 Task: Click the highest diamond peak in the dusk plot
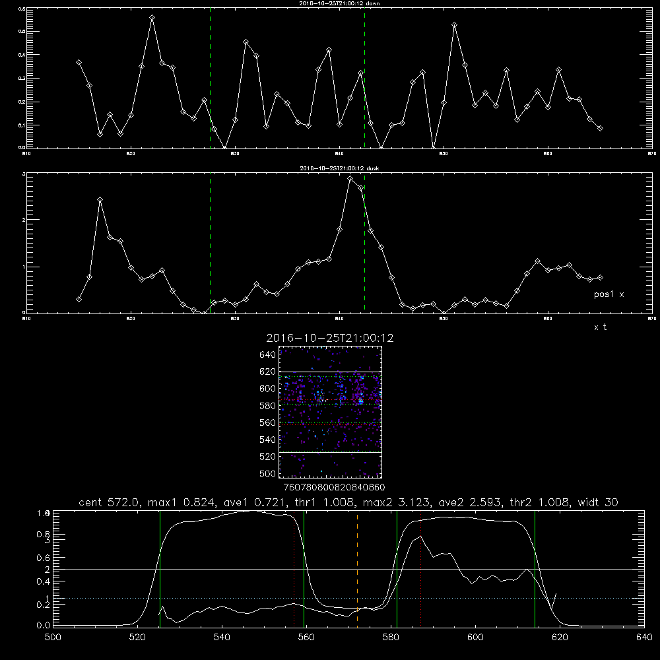(350, 178)
